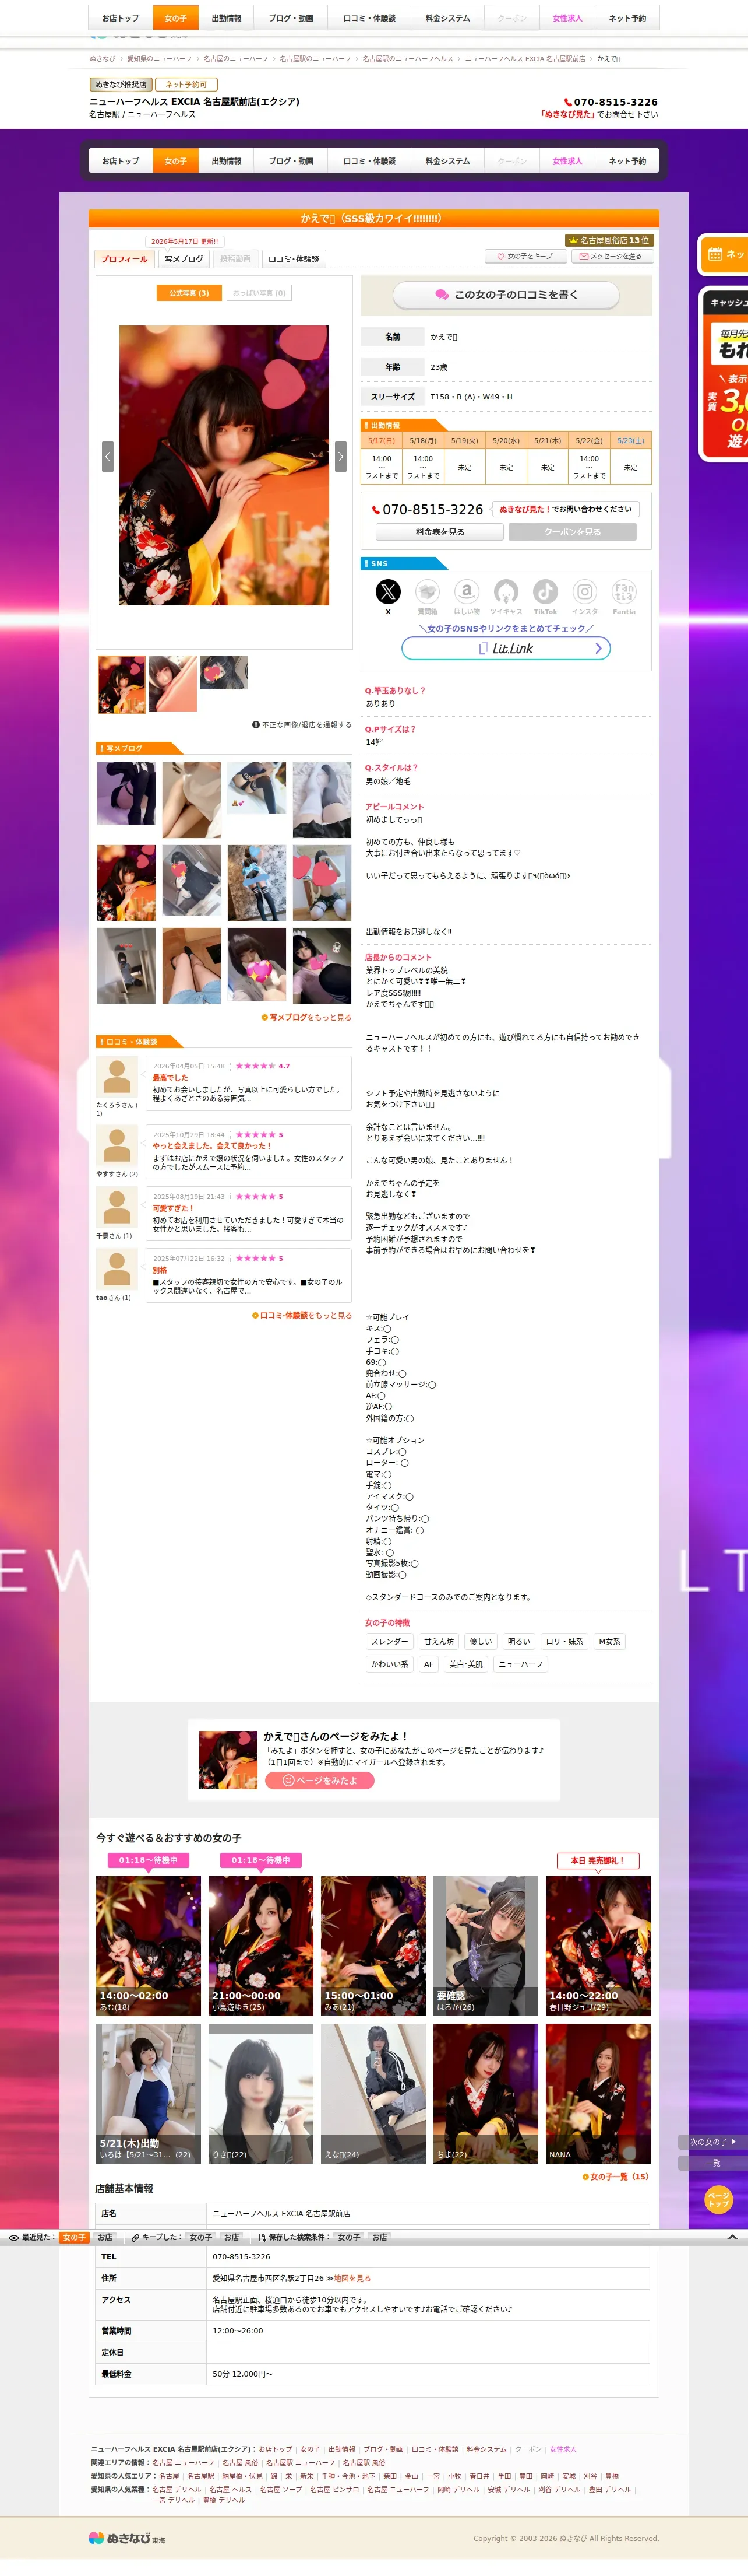Image resolution: width=748 pixels, height=2576 pixels.
Task: Click 地図を見る link
Action: pos(351,2278)
